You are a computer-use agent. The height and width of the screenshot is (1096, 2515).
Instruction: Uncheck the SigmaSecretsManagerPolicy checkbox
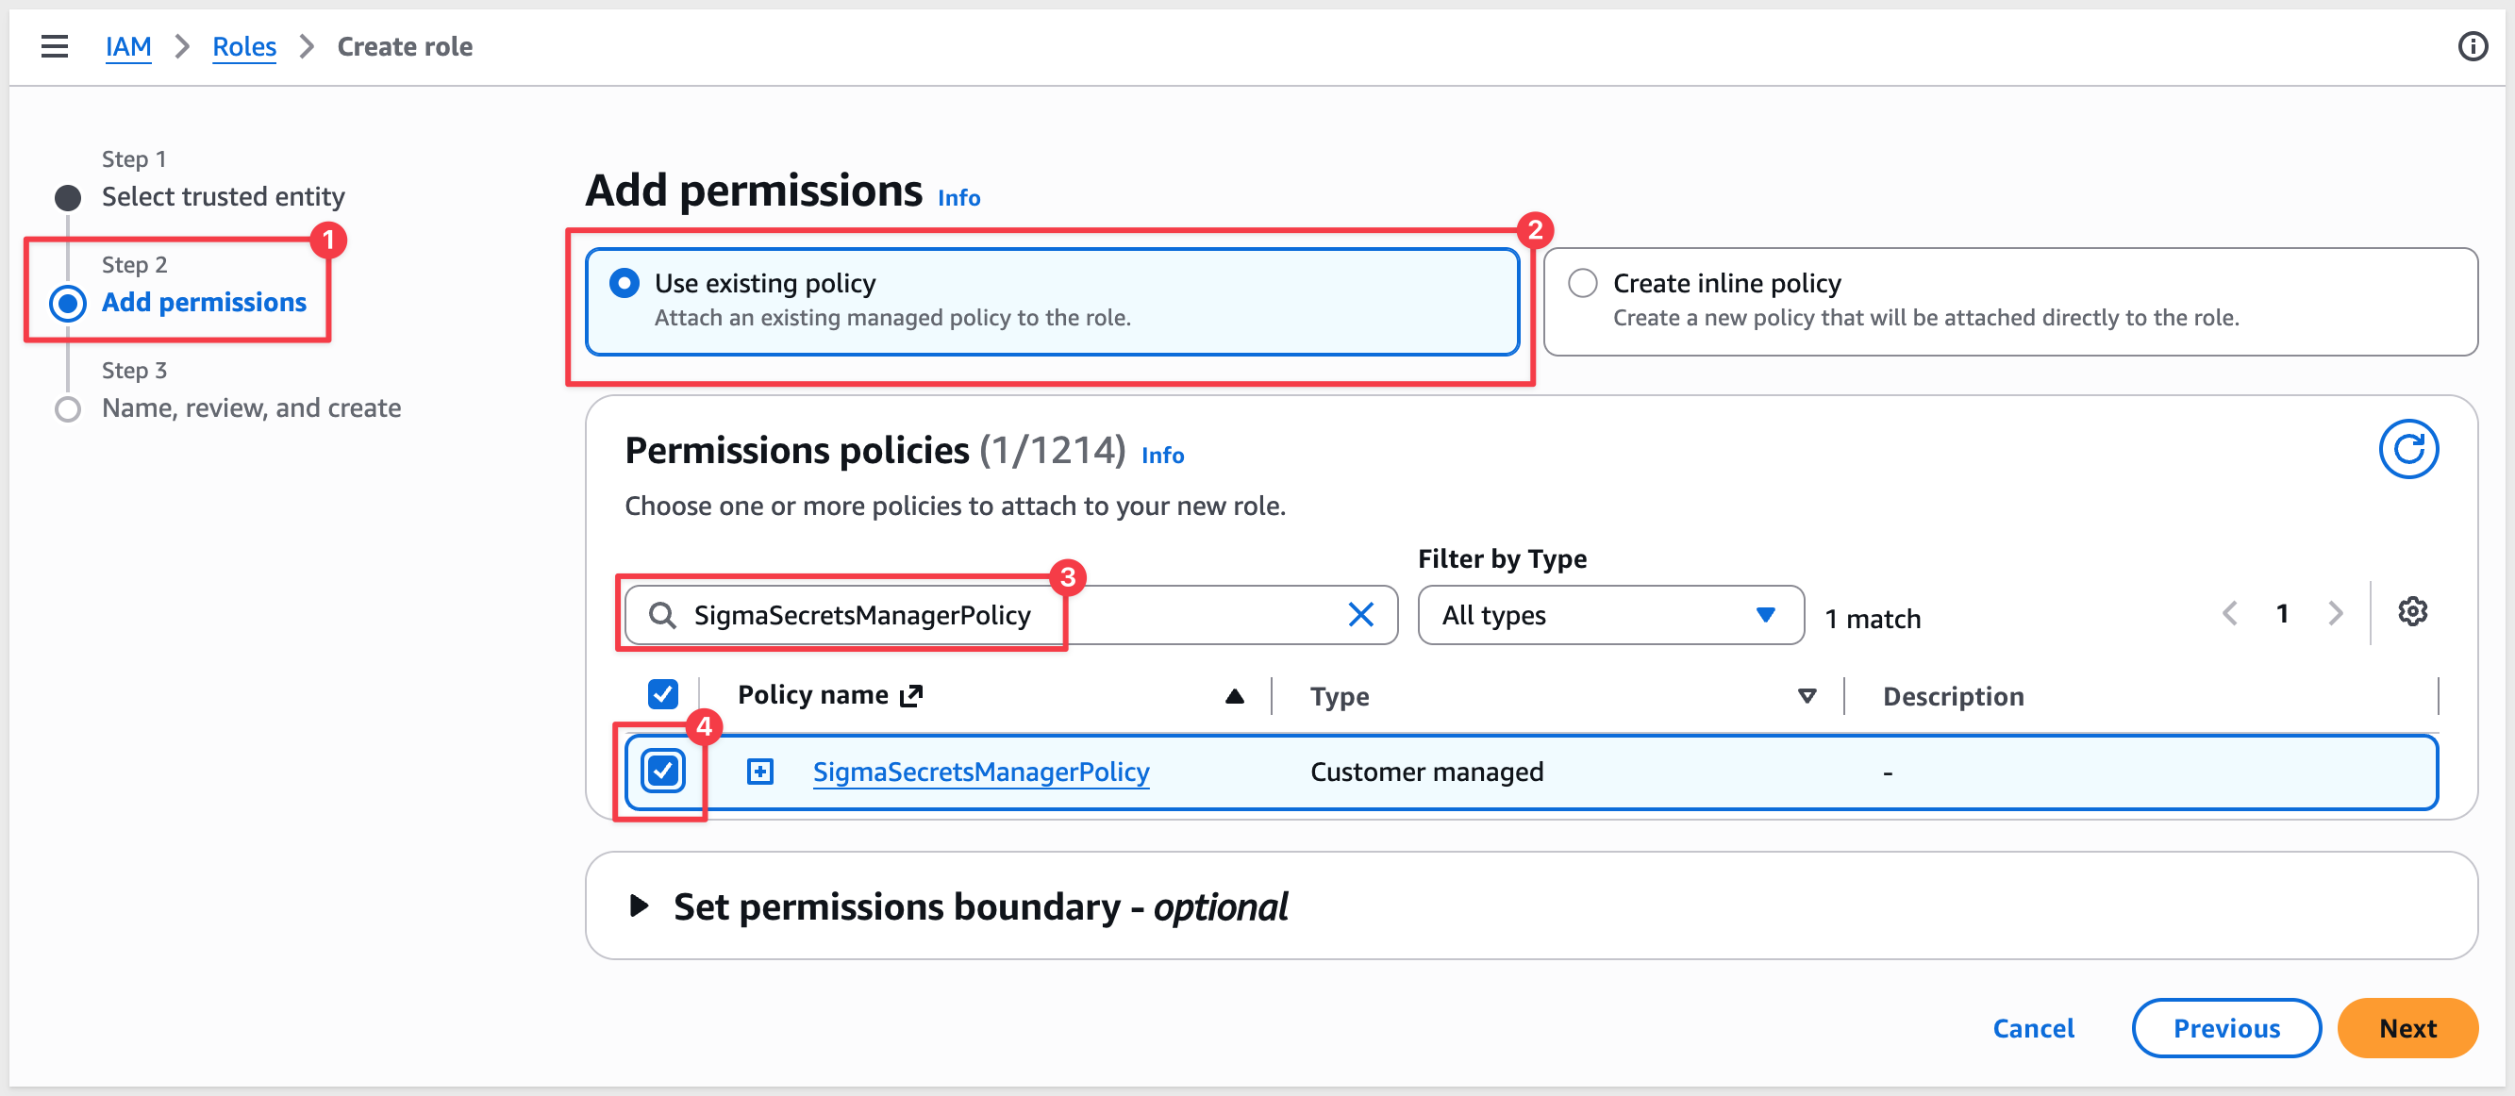tap(663, 771)
